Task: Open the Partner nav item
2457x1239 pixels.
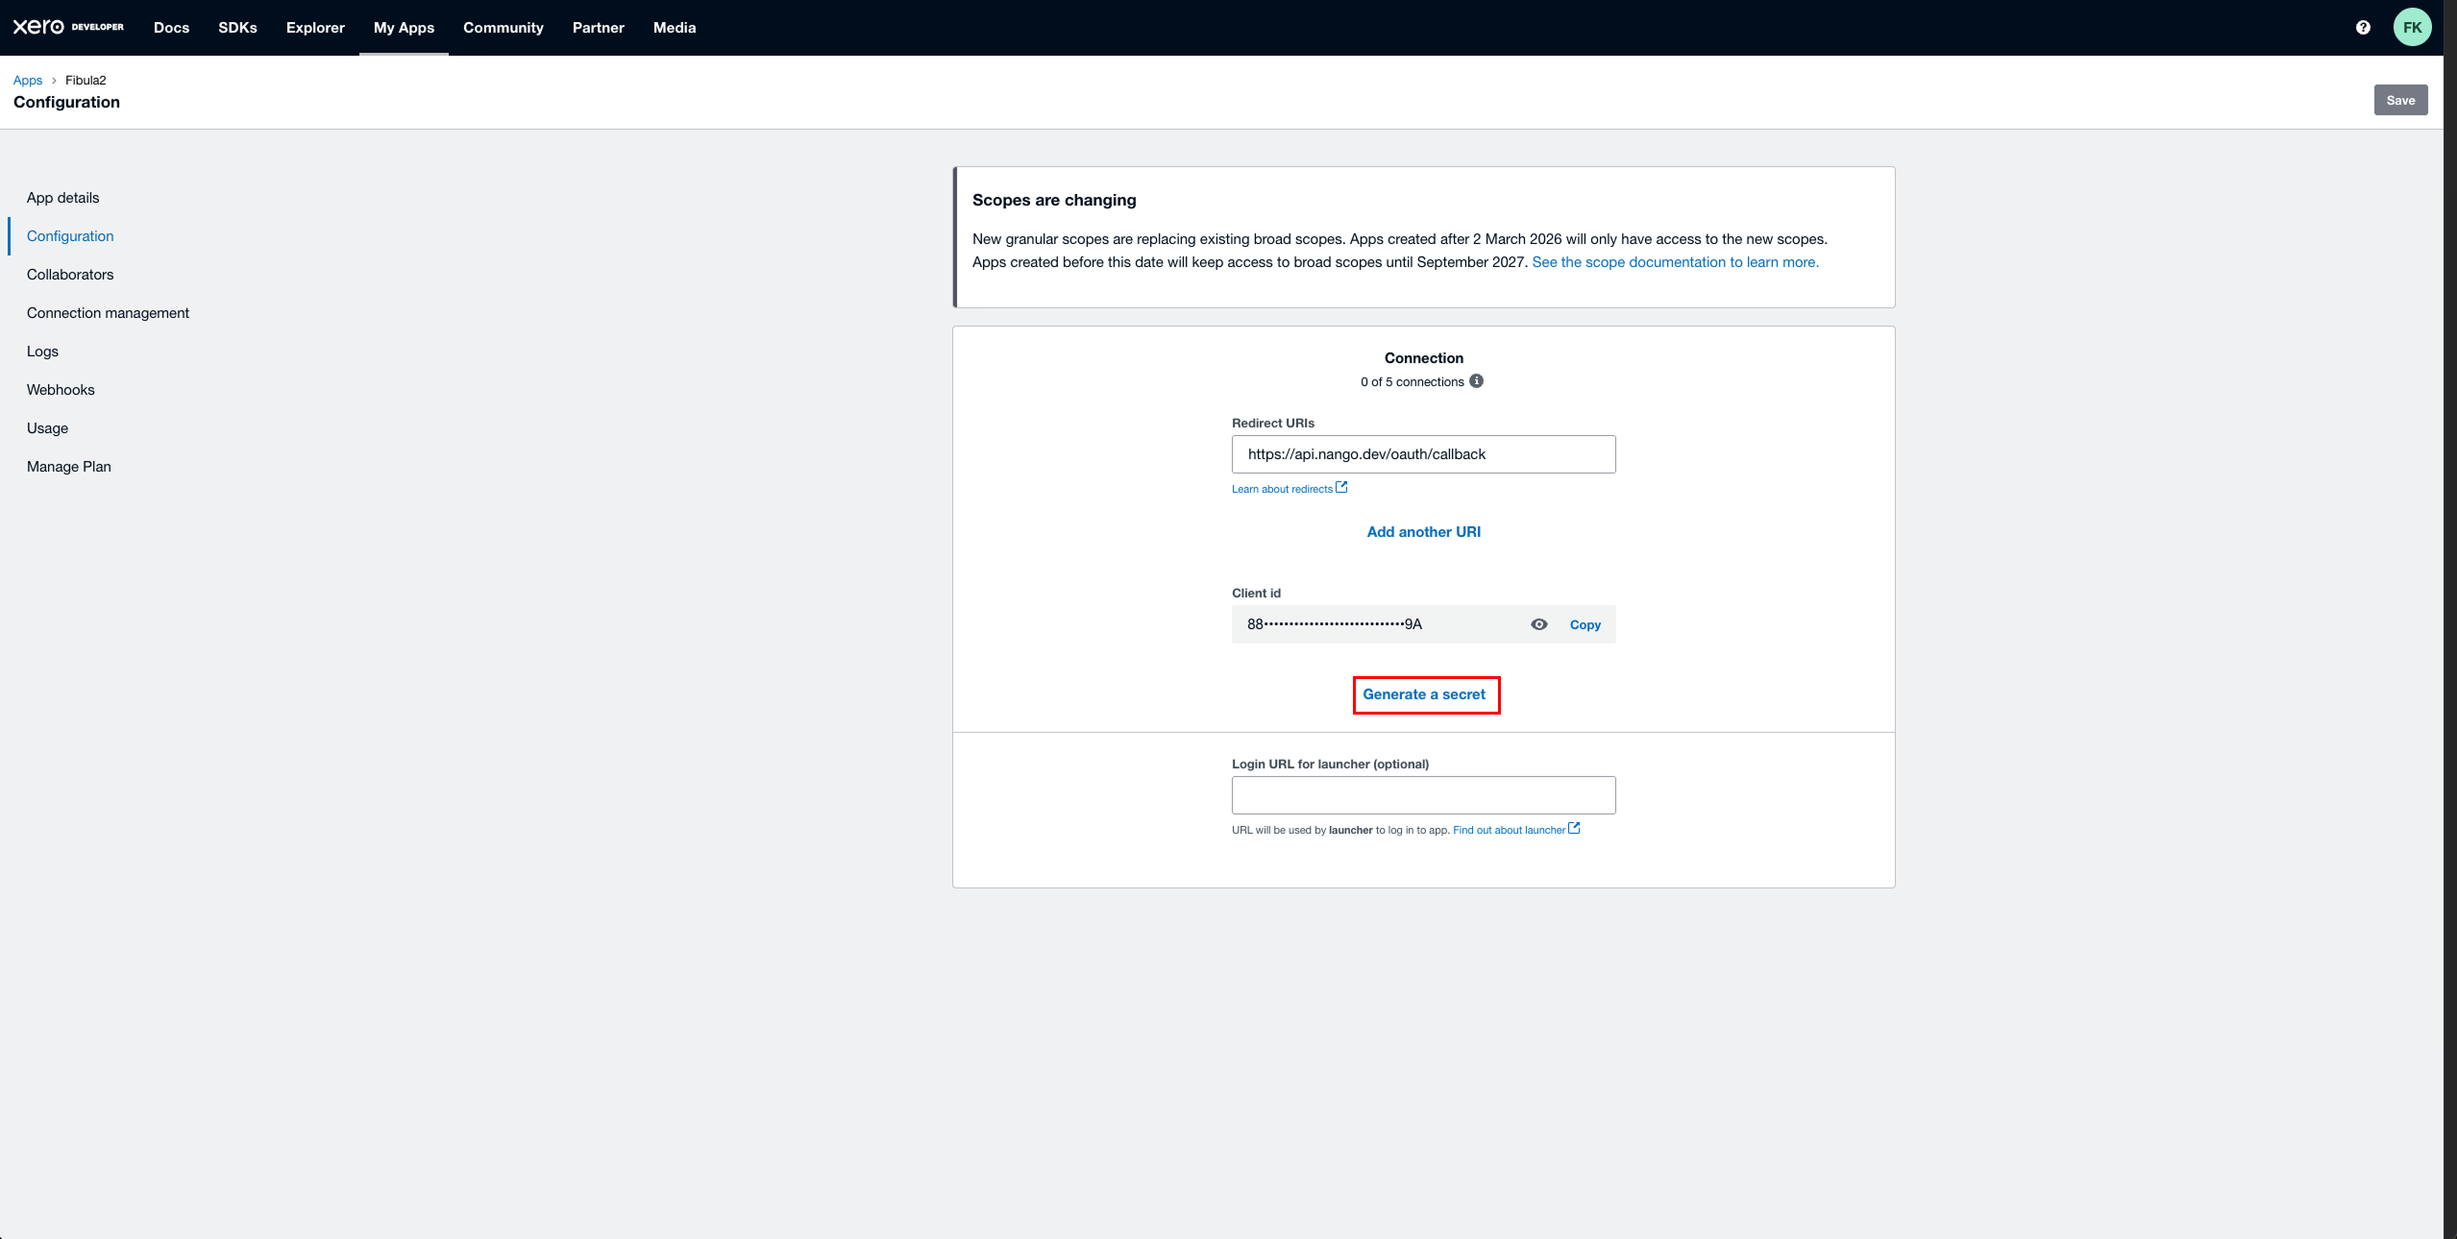Action: tap(598, 28)
